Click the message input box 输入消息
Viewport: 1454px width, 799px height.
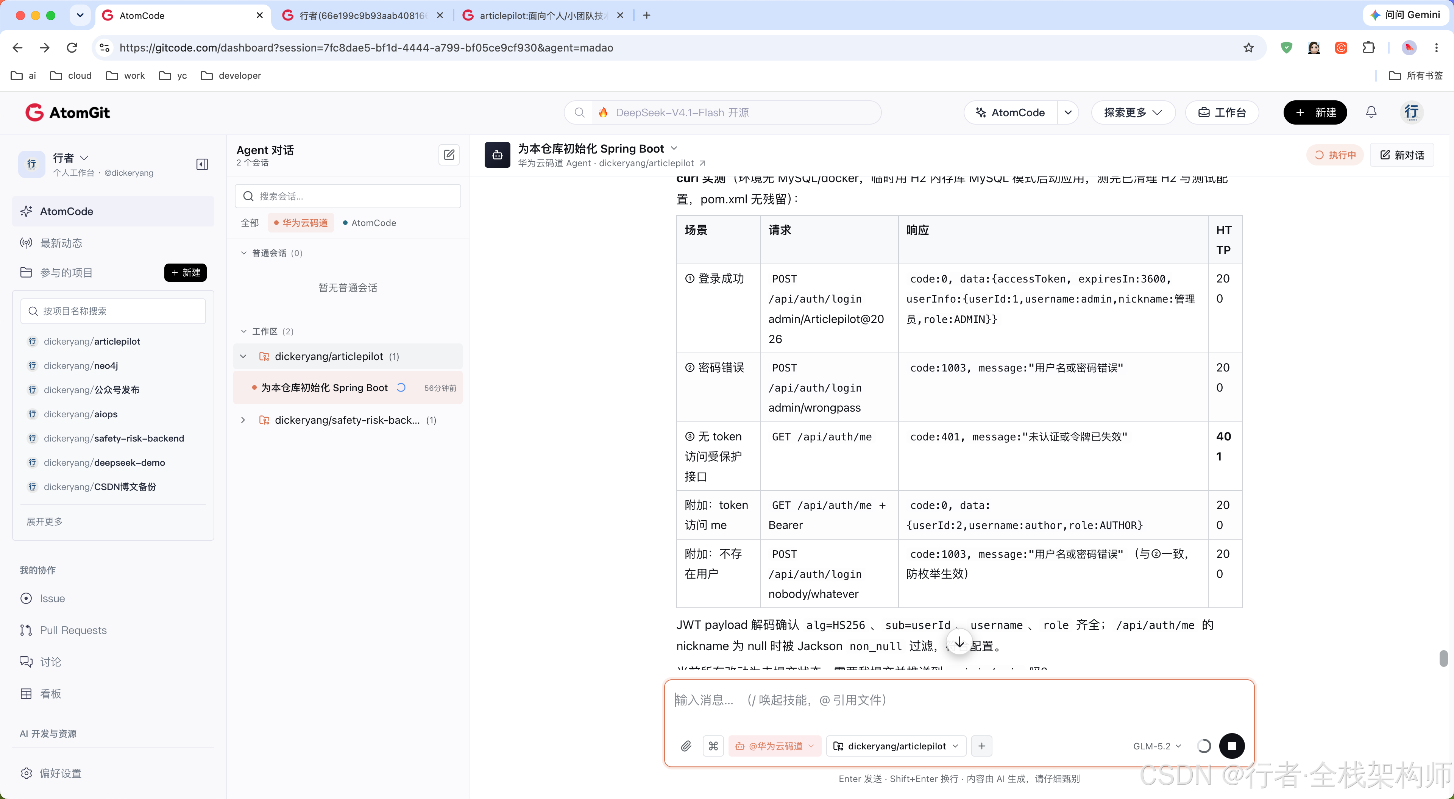tap(959, 700)
